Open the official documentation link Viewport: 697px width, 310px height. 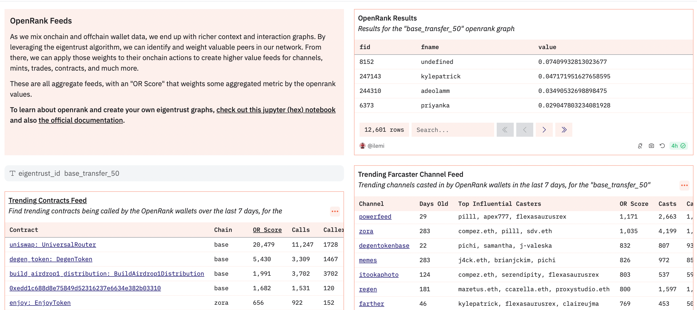(81, 120)
